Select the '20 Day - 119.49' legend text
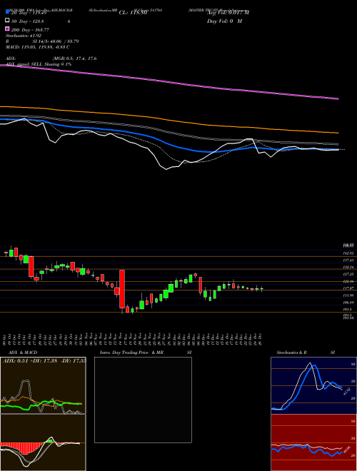Image resolution: width=357 pixels, height=471 pixels. pos(29,13)
